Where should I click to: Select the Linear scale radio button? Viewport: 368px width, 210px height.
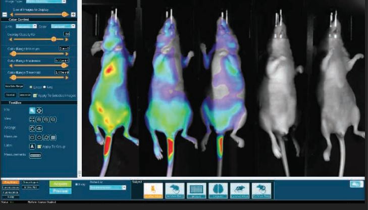(x=31, y=86)
